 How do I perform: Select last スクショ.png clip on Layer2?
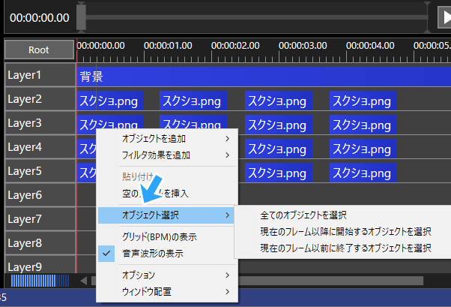pyautogui.click(x=363, y=100)
